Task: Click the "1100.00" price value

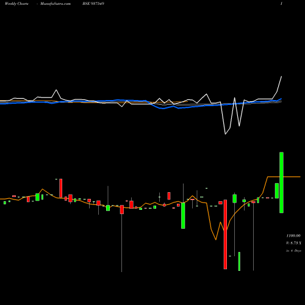Action: 293,235
